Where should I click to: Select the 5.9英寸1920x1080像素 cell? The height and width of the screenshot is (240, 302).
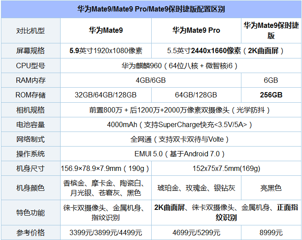(106, 51)
